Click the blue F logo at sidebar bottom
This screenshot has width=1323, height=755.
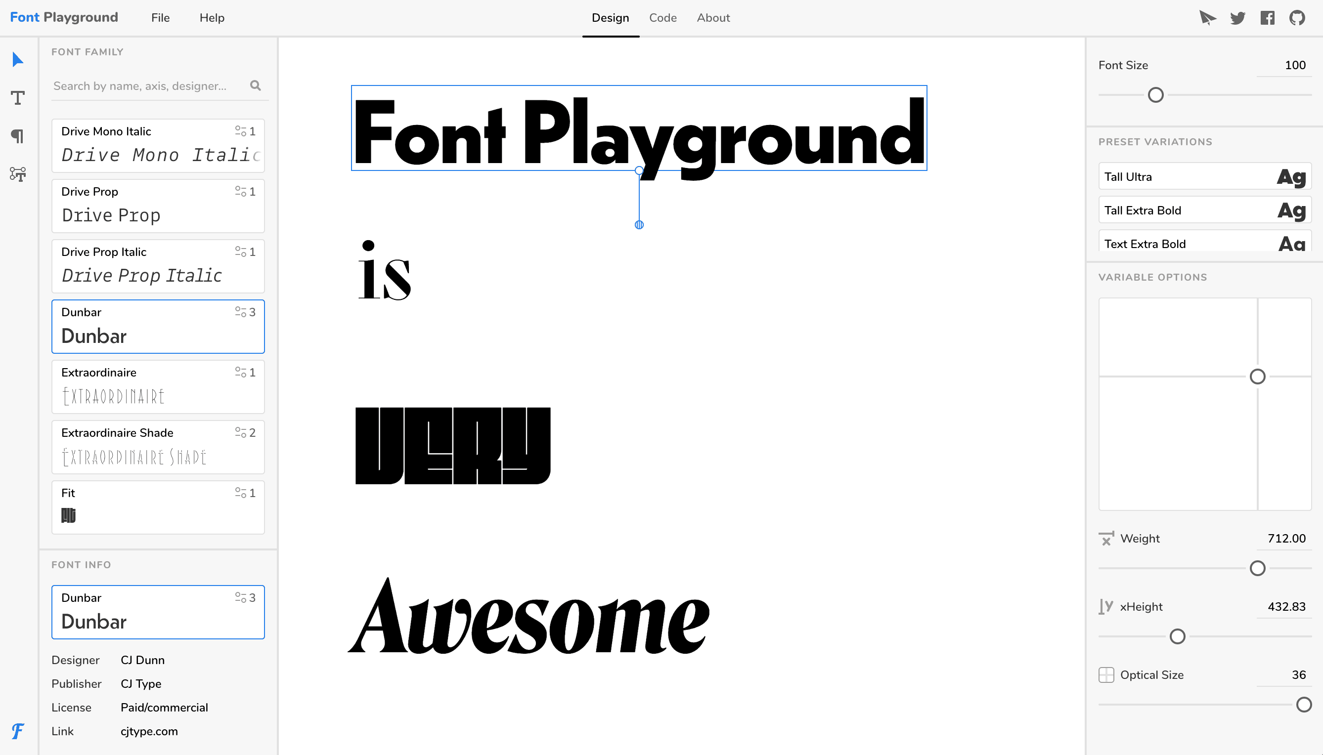point(18,731)
